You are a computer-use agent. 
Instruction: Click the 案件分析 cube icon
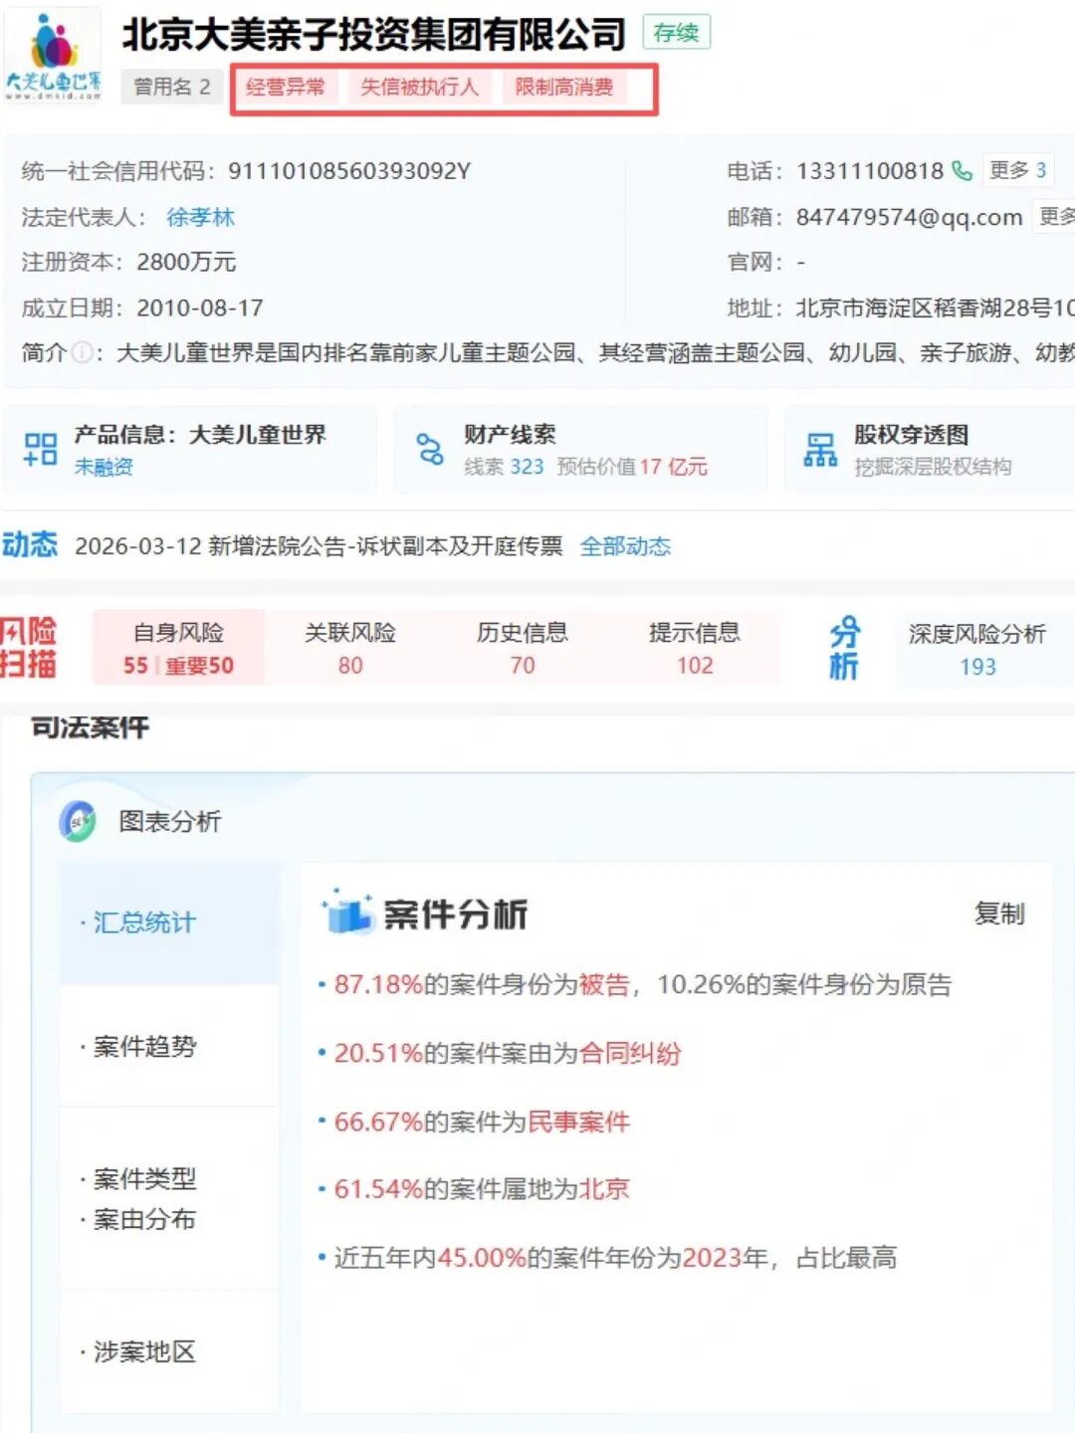point(347,912)
